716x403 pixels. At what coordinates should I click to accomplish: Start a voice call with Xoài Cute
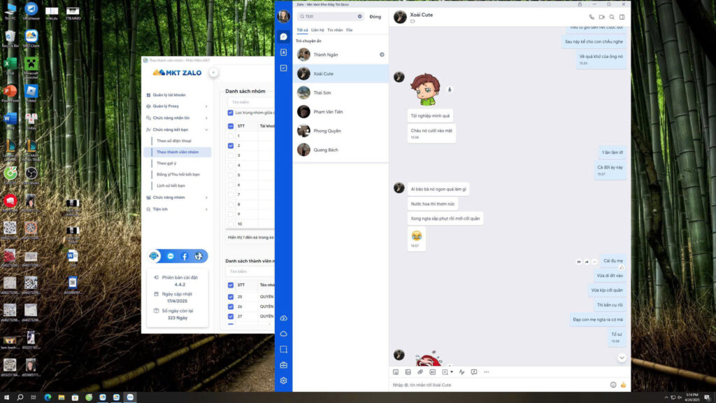tap(592, 17)
